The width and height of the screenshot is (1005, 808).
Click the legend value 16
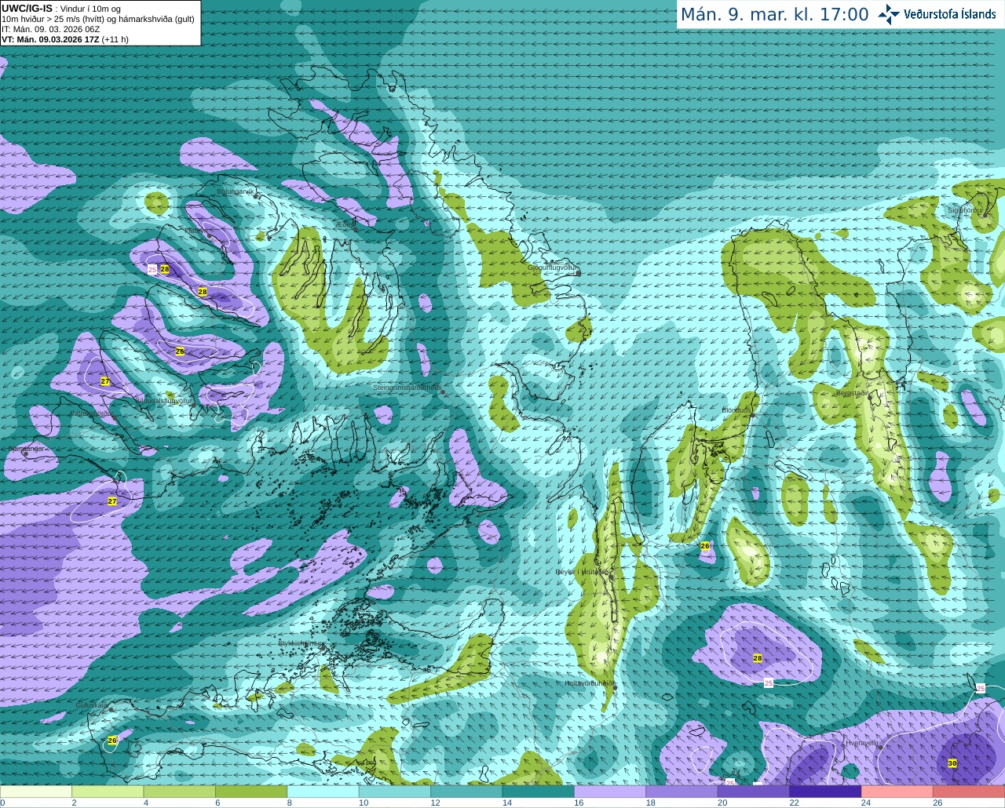point(579,803)
